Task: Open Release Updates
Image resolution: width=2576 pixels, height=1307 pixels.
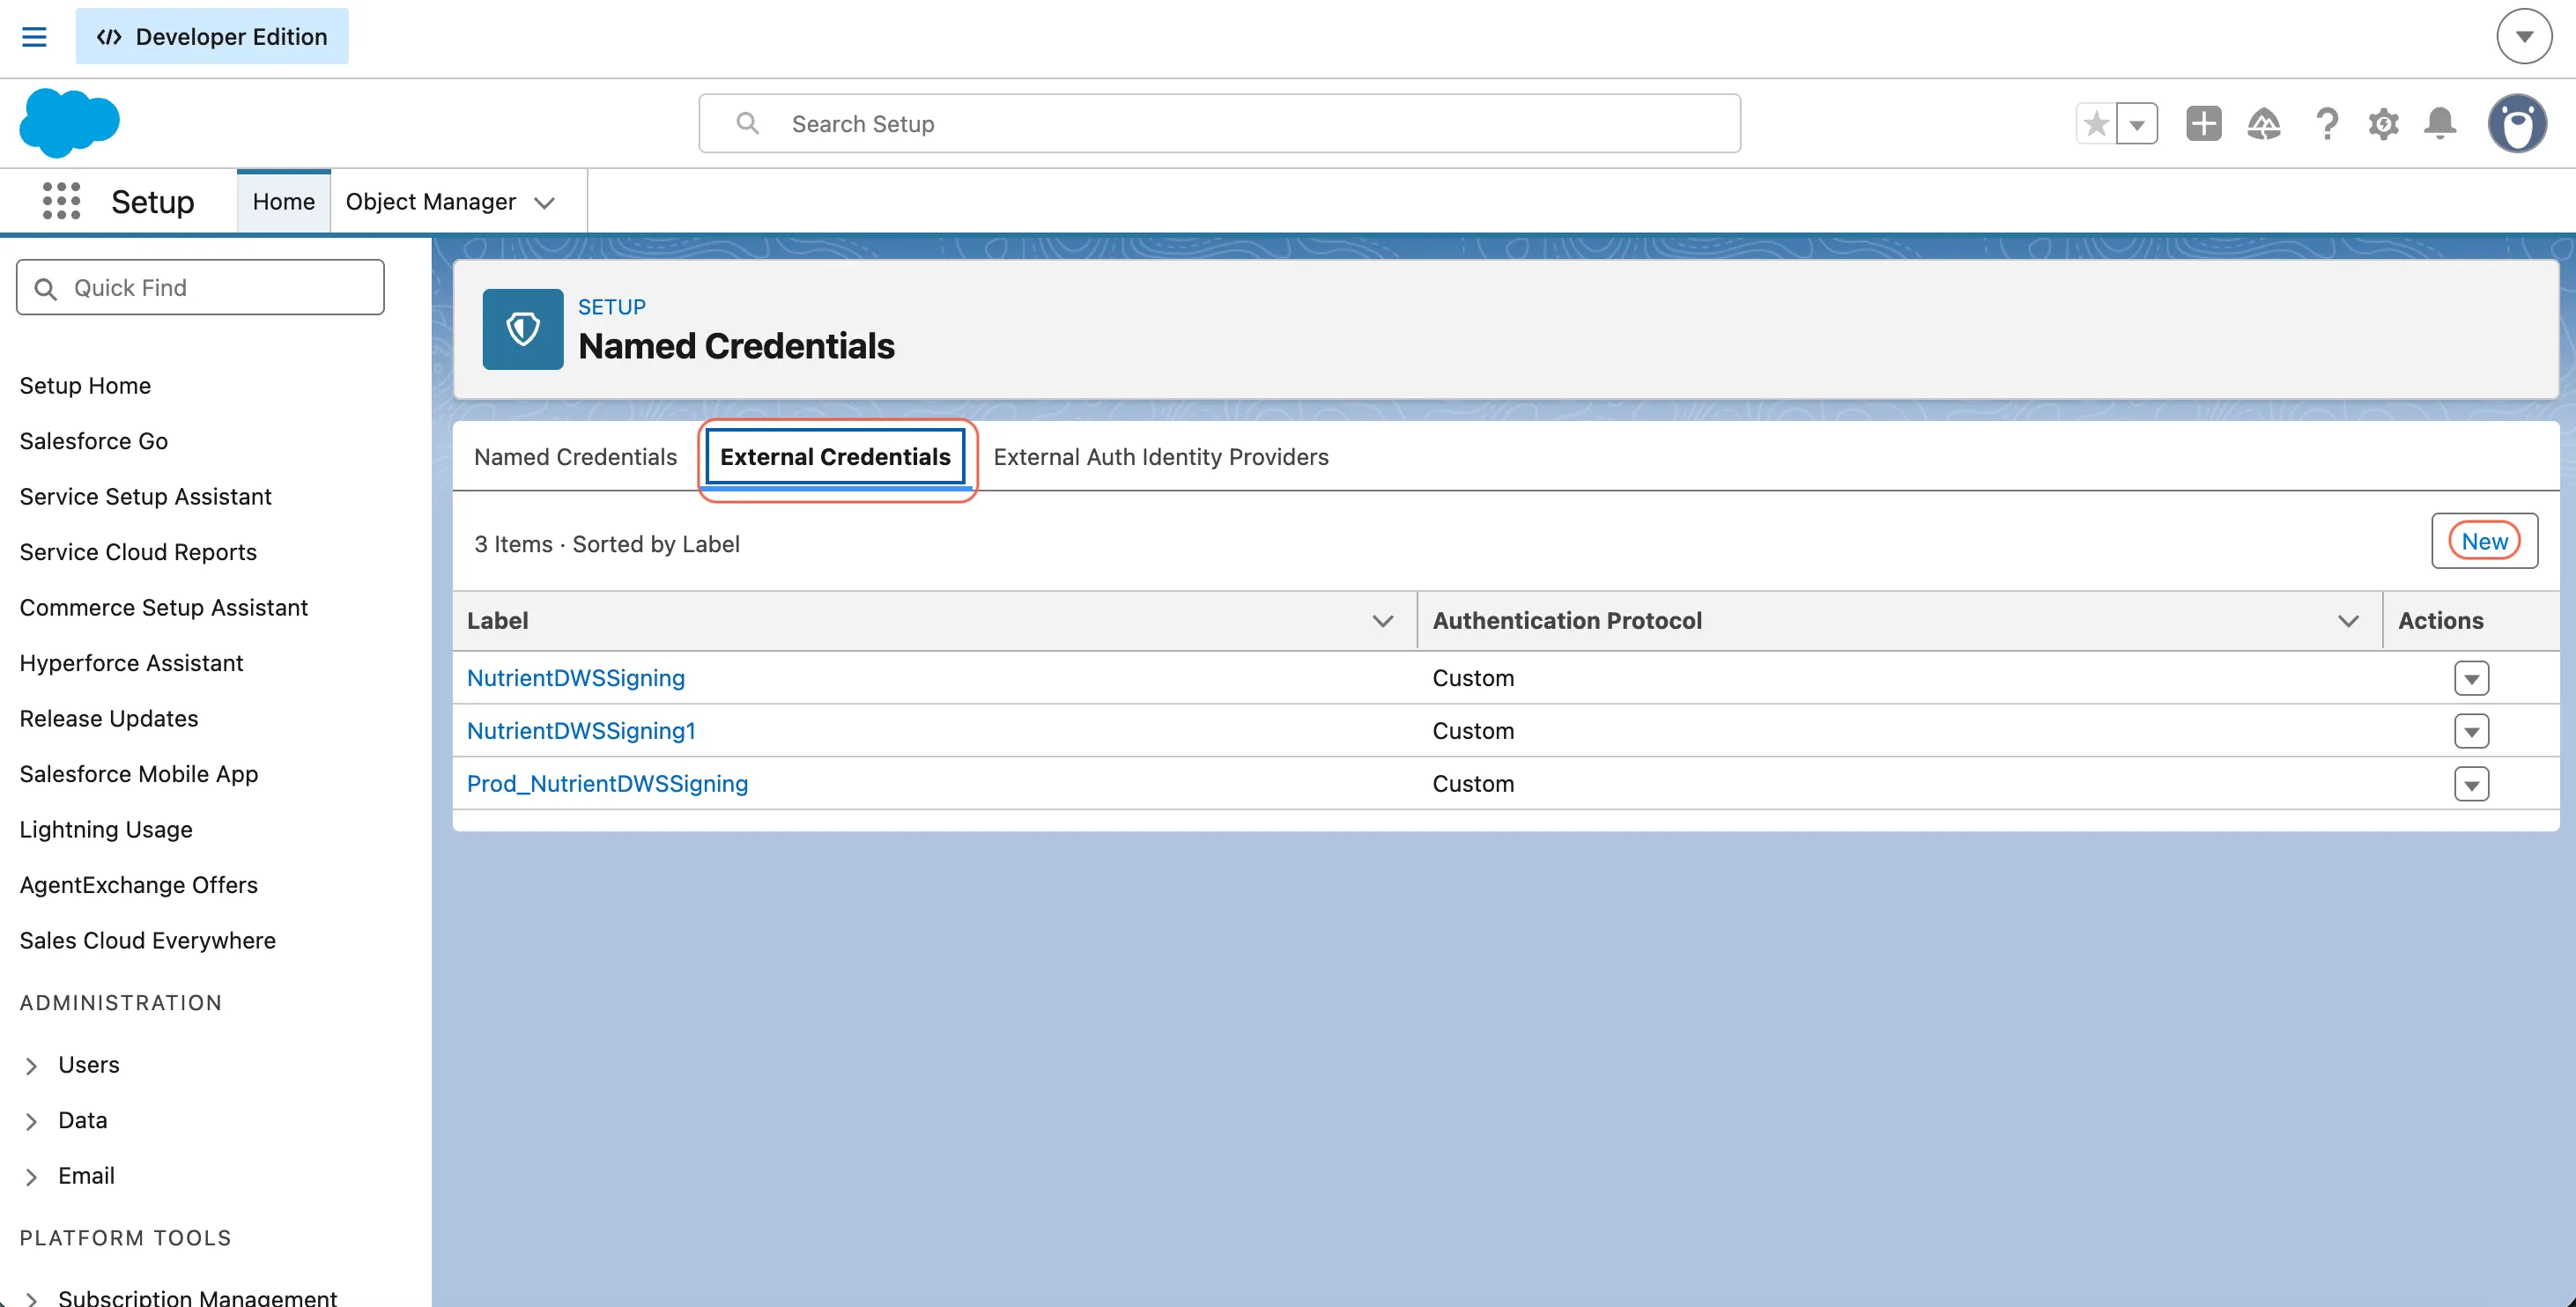Action: 108,718
